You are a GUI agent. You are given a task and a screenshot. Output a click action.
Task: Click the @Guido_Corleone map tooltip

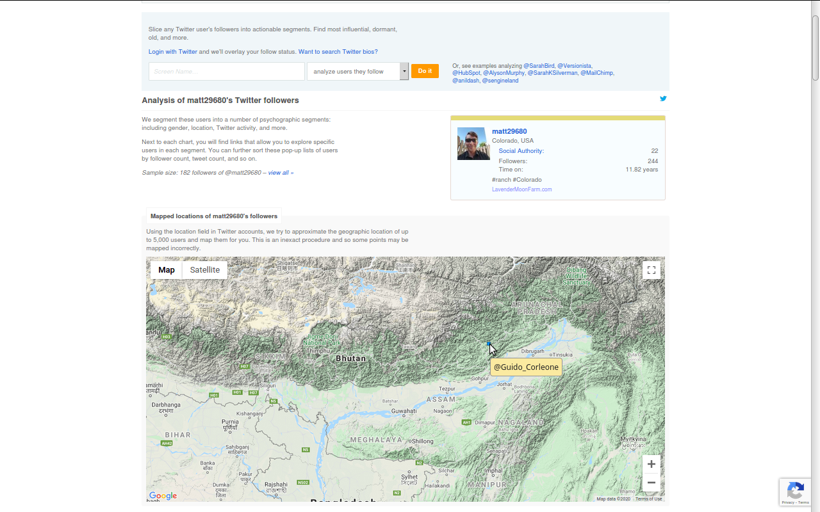point(526,367)
